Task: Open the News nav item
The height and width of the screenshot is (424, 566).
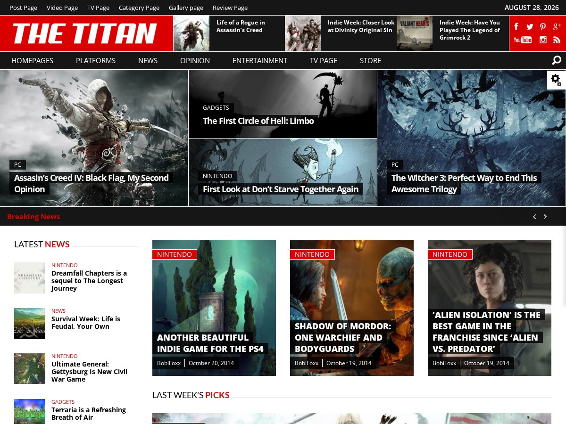Action: [148, 60]
